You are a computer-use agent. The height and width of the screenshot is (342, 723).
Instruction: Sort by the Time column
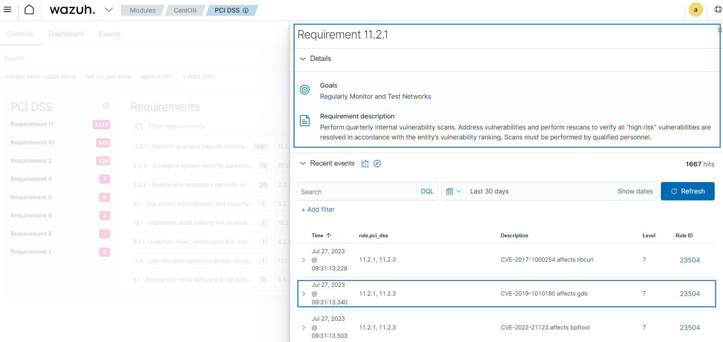coord(321,236)
